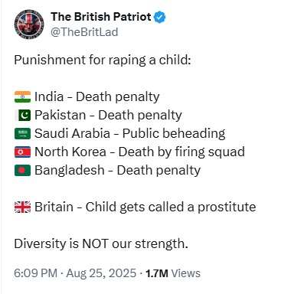Screen dimensions: 291x294
Task: Visit the @TheBritLad handle link
Action: [x=84, y=32]
